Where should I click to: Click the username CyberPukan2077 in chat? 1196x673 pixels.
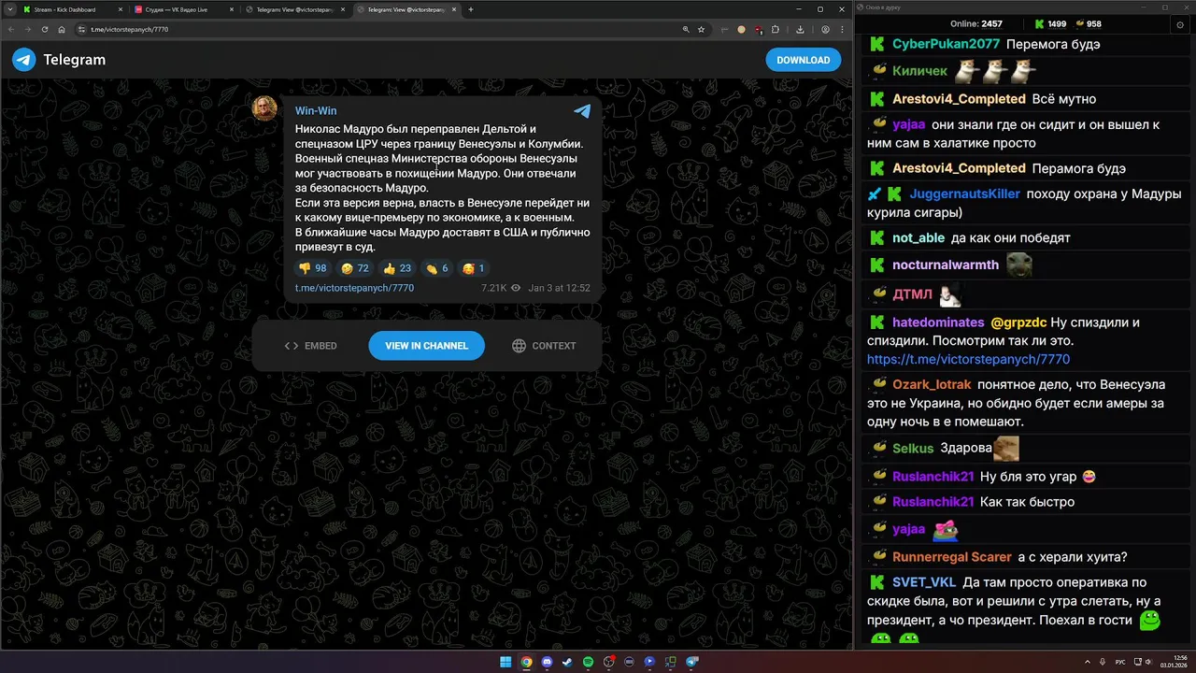946,44
